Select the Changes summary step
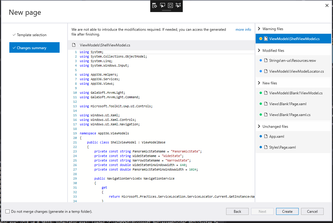The width and height of the screenshot is (333, 223). [x=34, y=48]
